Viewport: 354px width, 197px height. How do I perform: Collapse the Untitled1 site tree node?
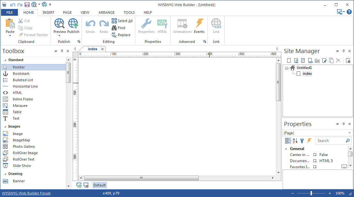click(287, 67)
